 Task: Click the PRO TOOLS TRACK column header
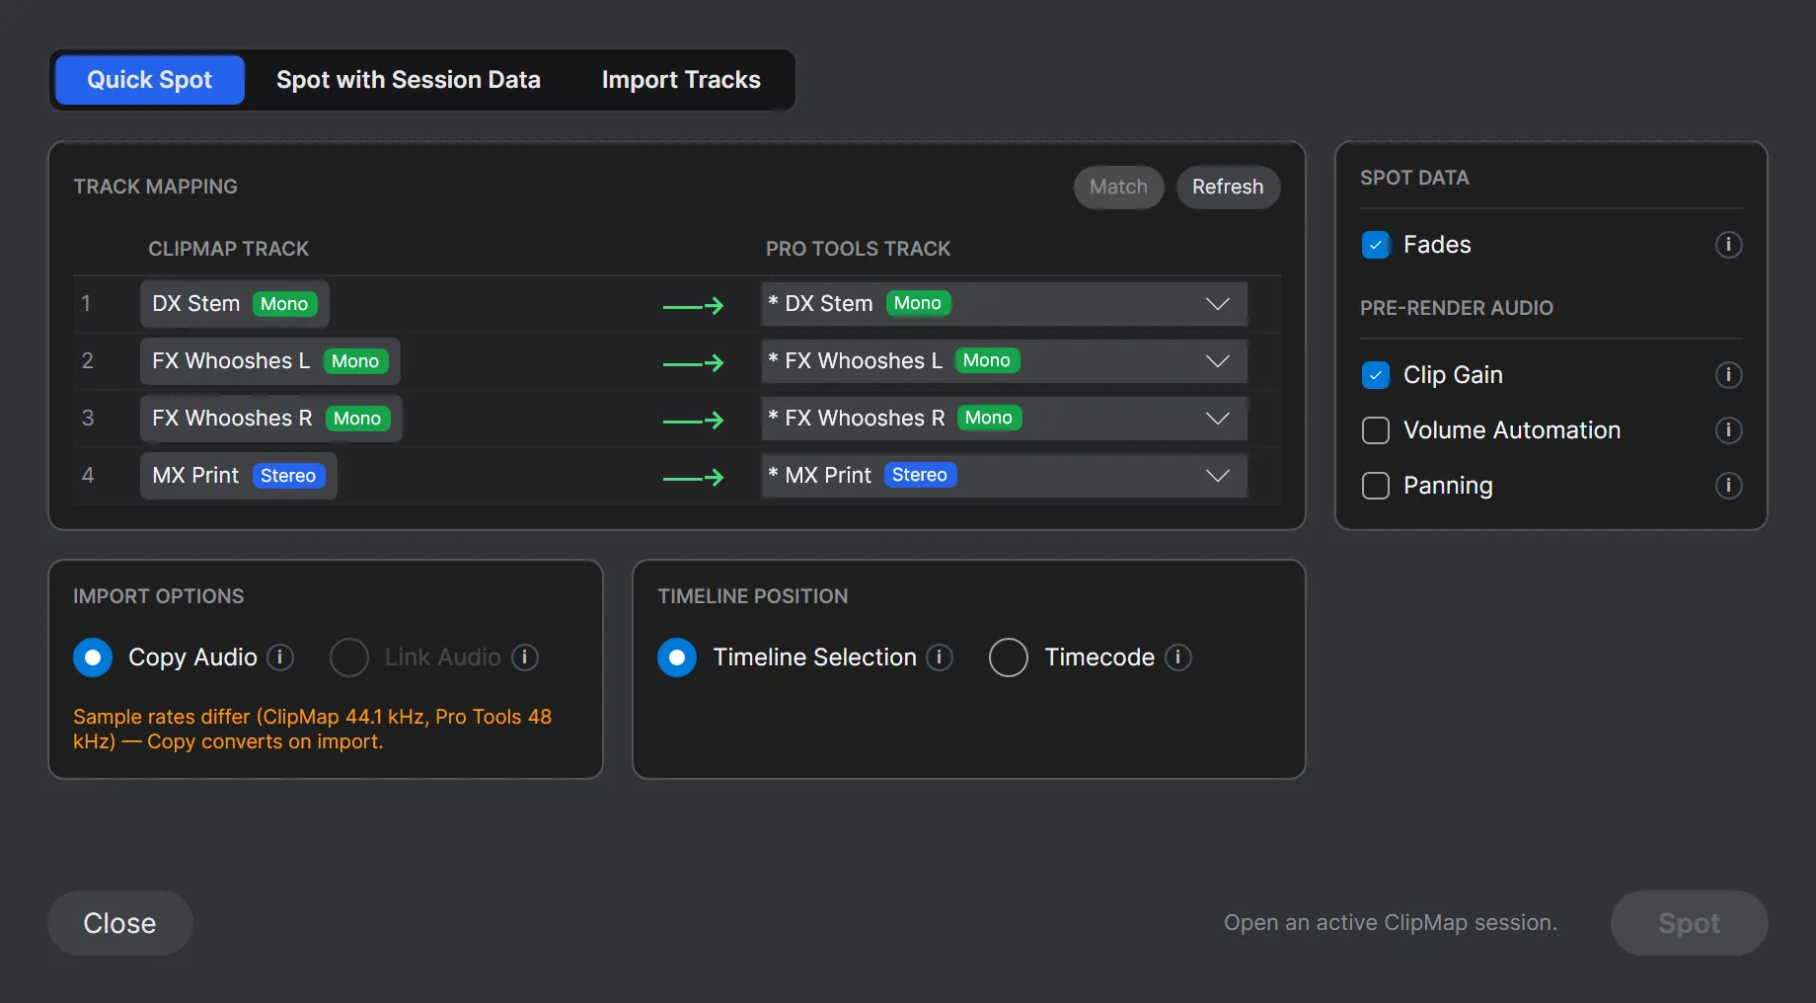(859, 249)
